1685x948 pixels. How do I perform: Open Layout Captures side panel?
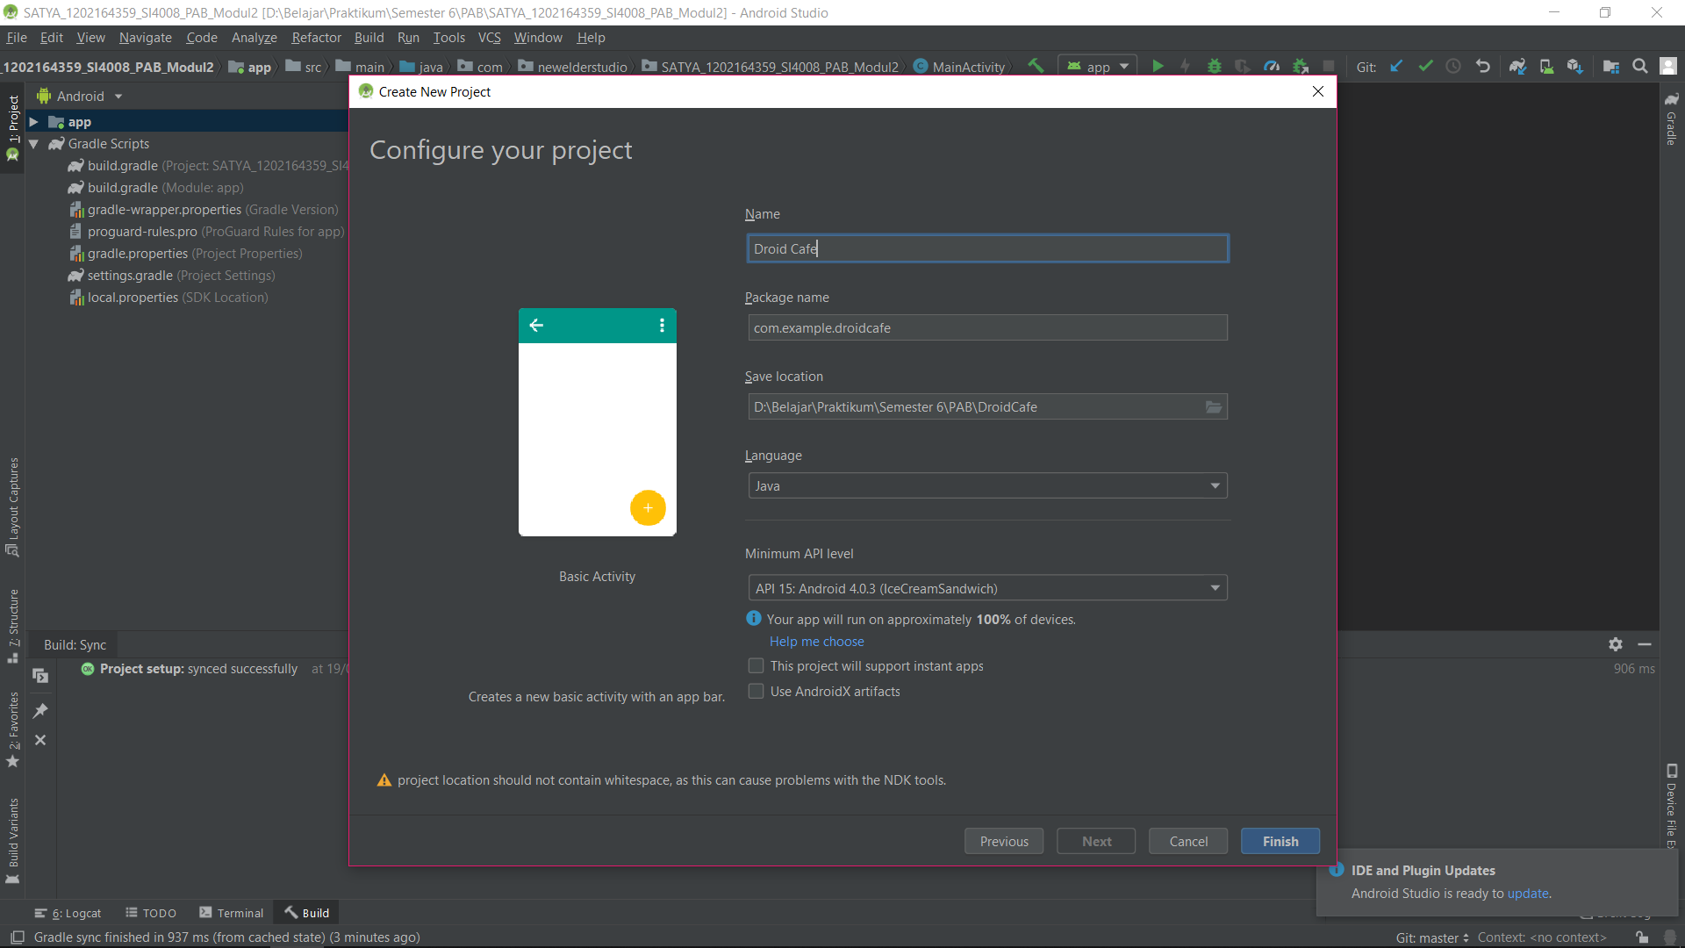13,506
